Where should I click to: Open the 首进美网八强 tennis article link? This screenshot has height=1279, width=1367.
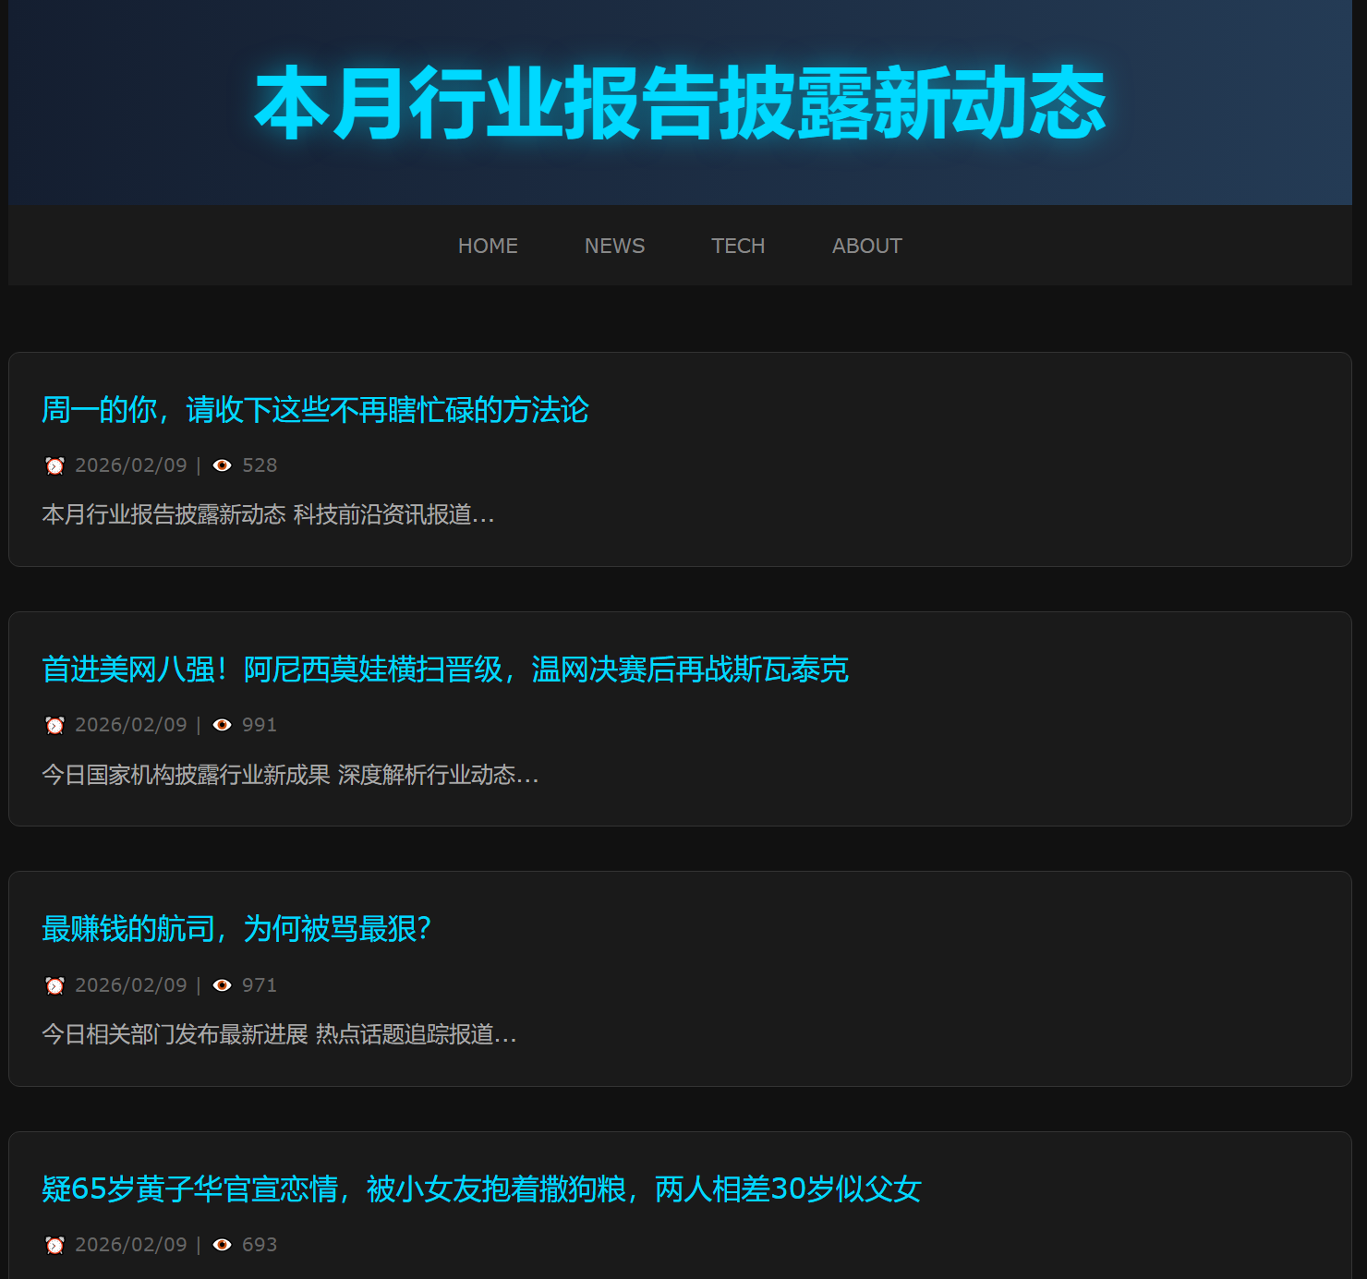(444, 670)
